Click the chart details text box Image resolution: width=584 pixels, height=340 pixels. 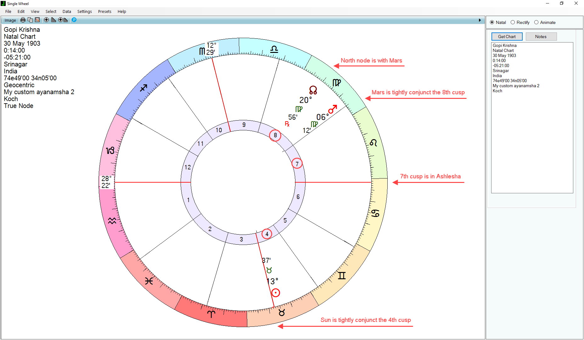coord(532,142)
